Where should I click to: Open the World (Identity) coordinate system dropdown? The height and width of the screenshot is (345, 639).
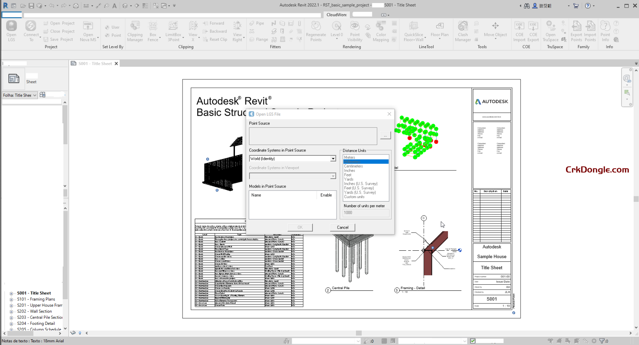pos(333,158)
